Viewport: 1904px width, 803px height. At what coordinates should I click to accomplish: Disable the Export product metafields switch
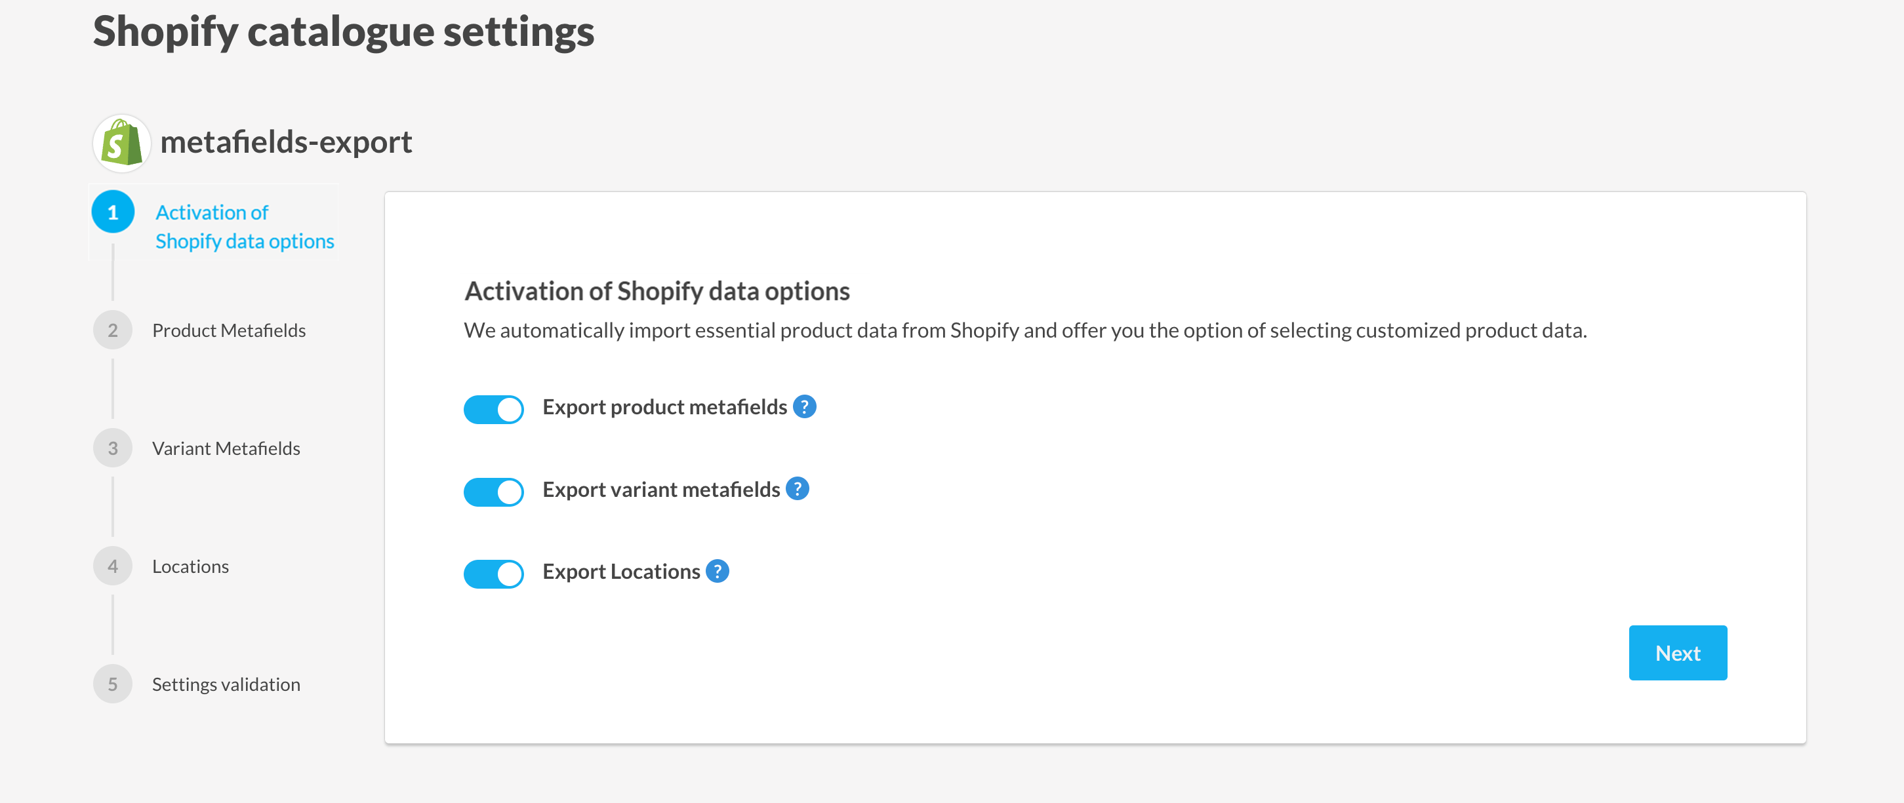494,408
